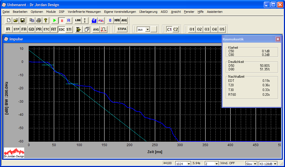Select channel C2
The height and width of the screenshot is (167, 285).
[x=176, y=29]
